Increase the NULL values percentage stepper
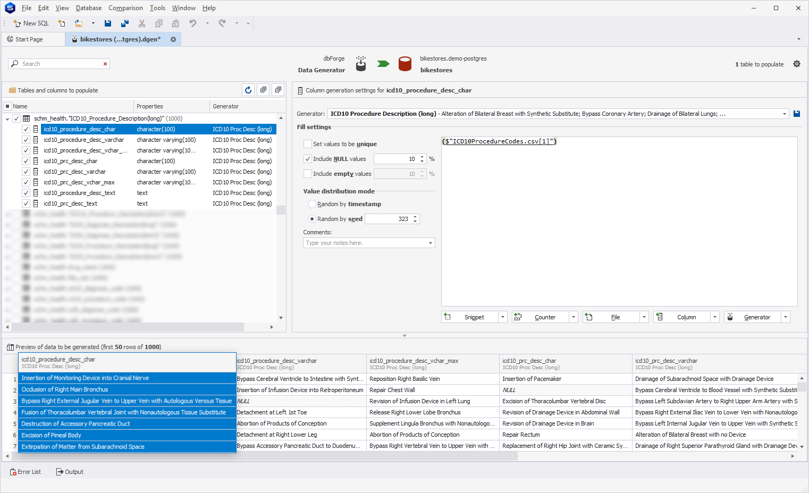Viewport: 809px width, 493px height. [x=422, y=157]
